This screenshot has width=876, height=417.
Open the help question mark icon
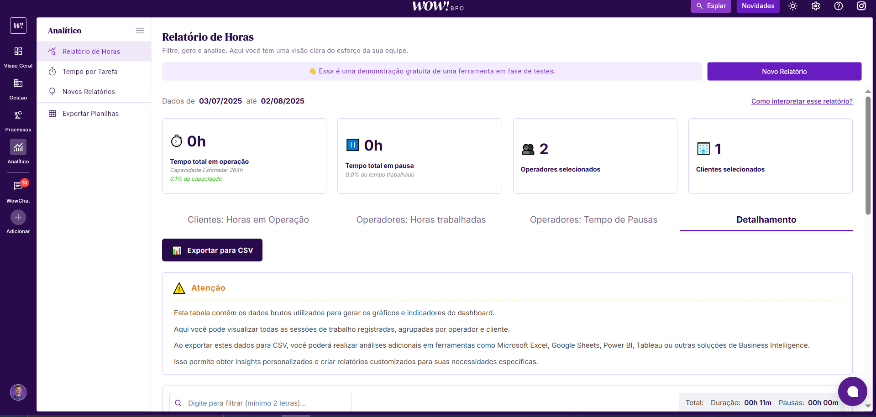point(839,6)
